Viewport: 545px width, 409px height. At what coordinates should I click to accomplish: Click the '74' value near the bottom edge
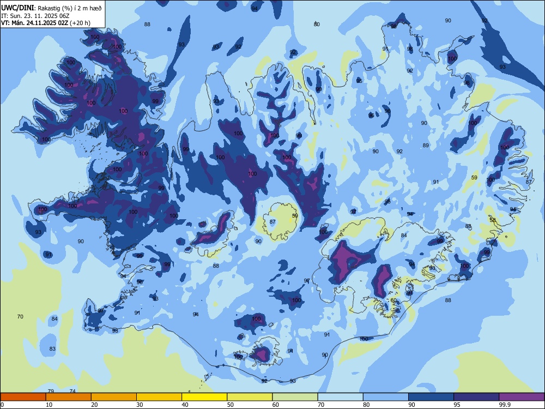coord(72,391)
